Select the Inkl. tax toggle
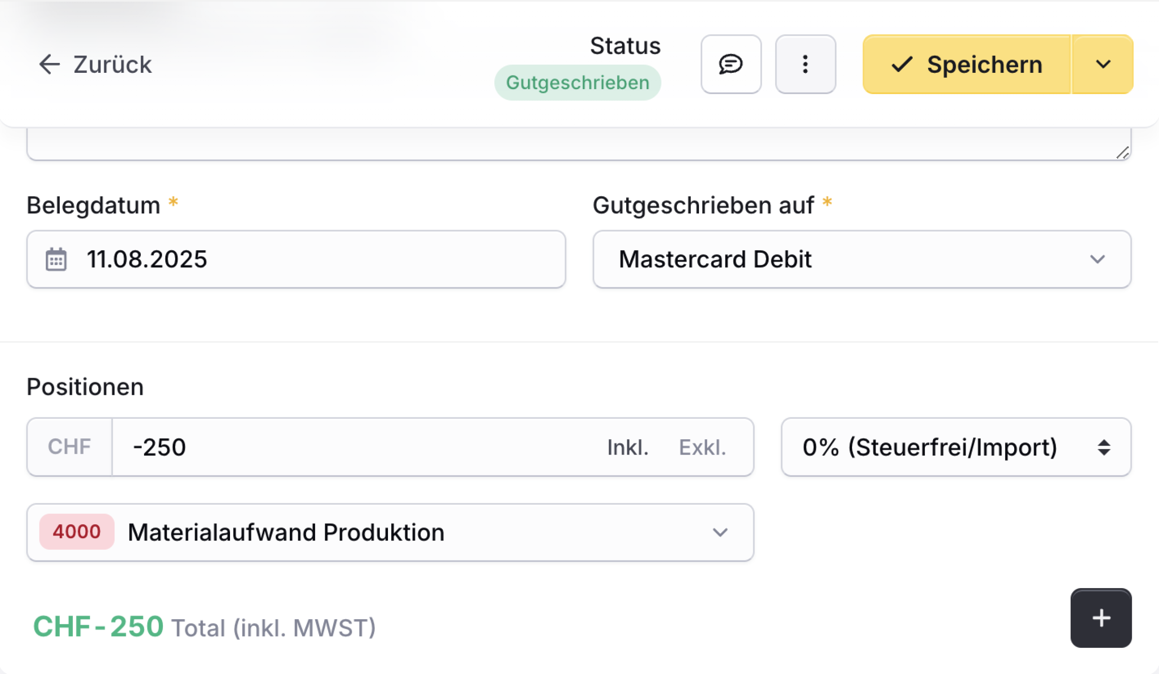Viewport: 1159px width, 674px height. (x=628, y=447)
